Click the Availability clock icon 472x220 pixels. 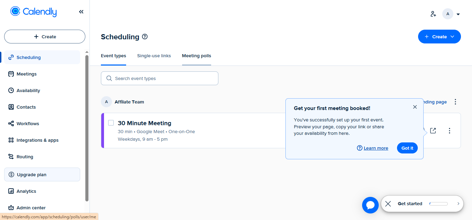point(11,90)
